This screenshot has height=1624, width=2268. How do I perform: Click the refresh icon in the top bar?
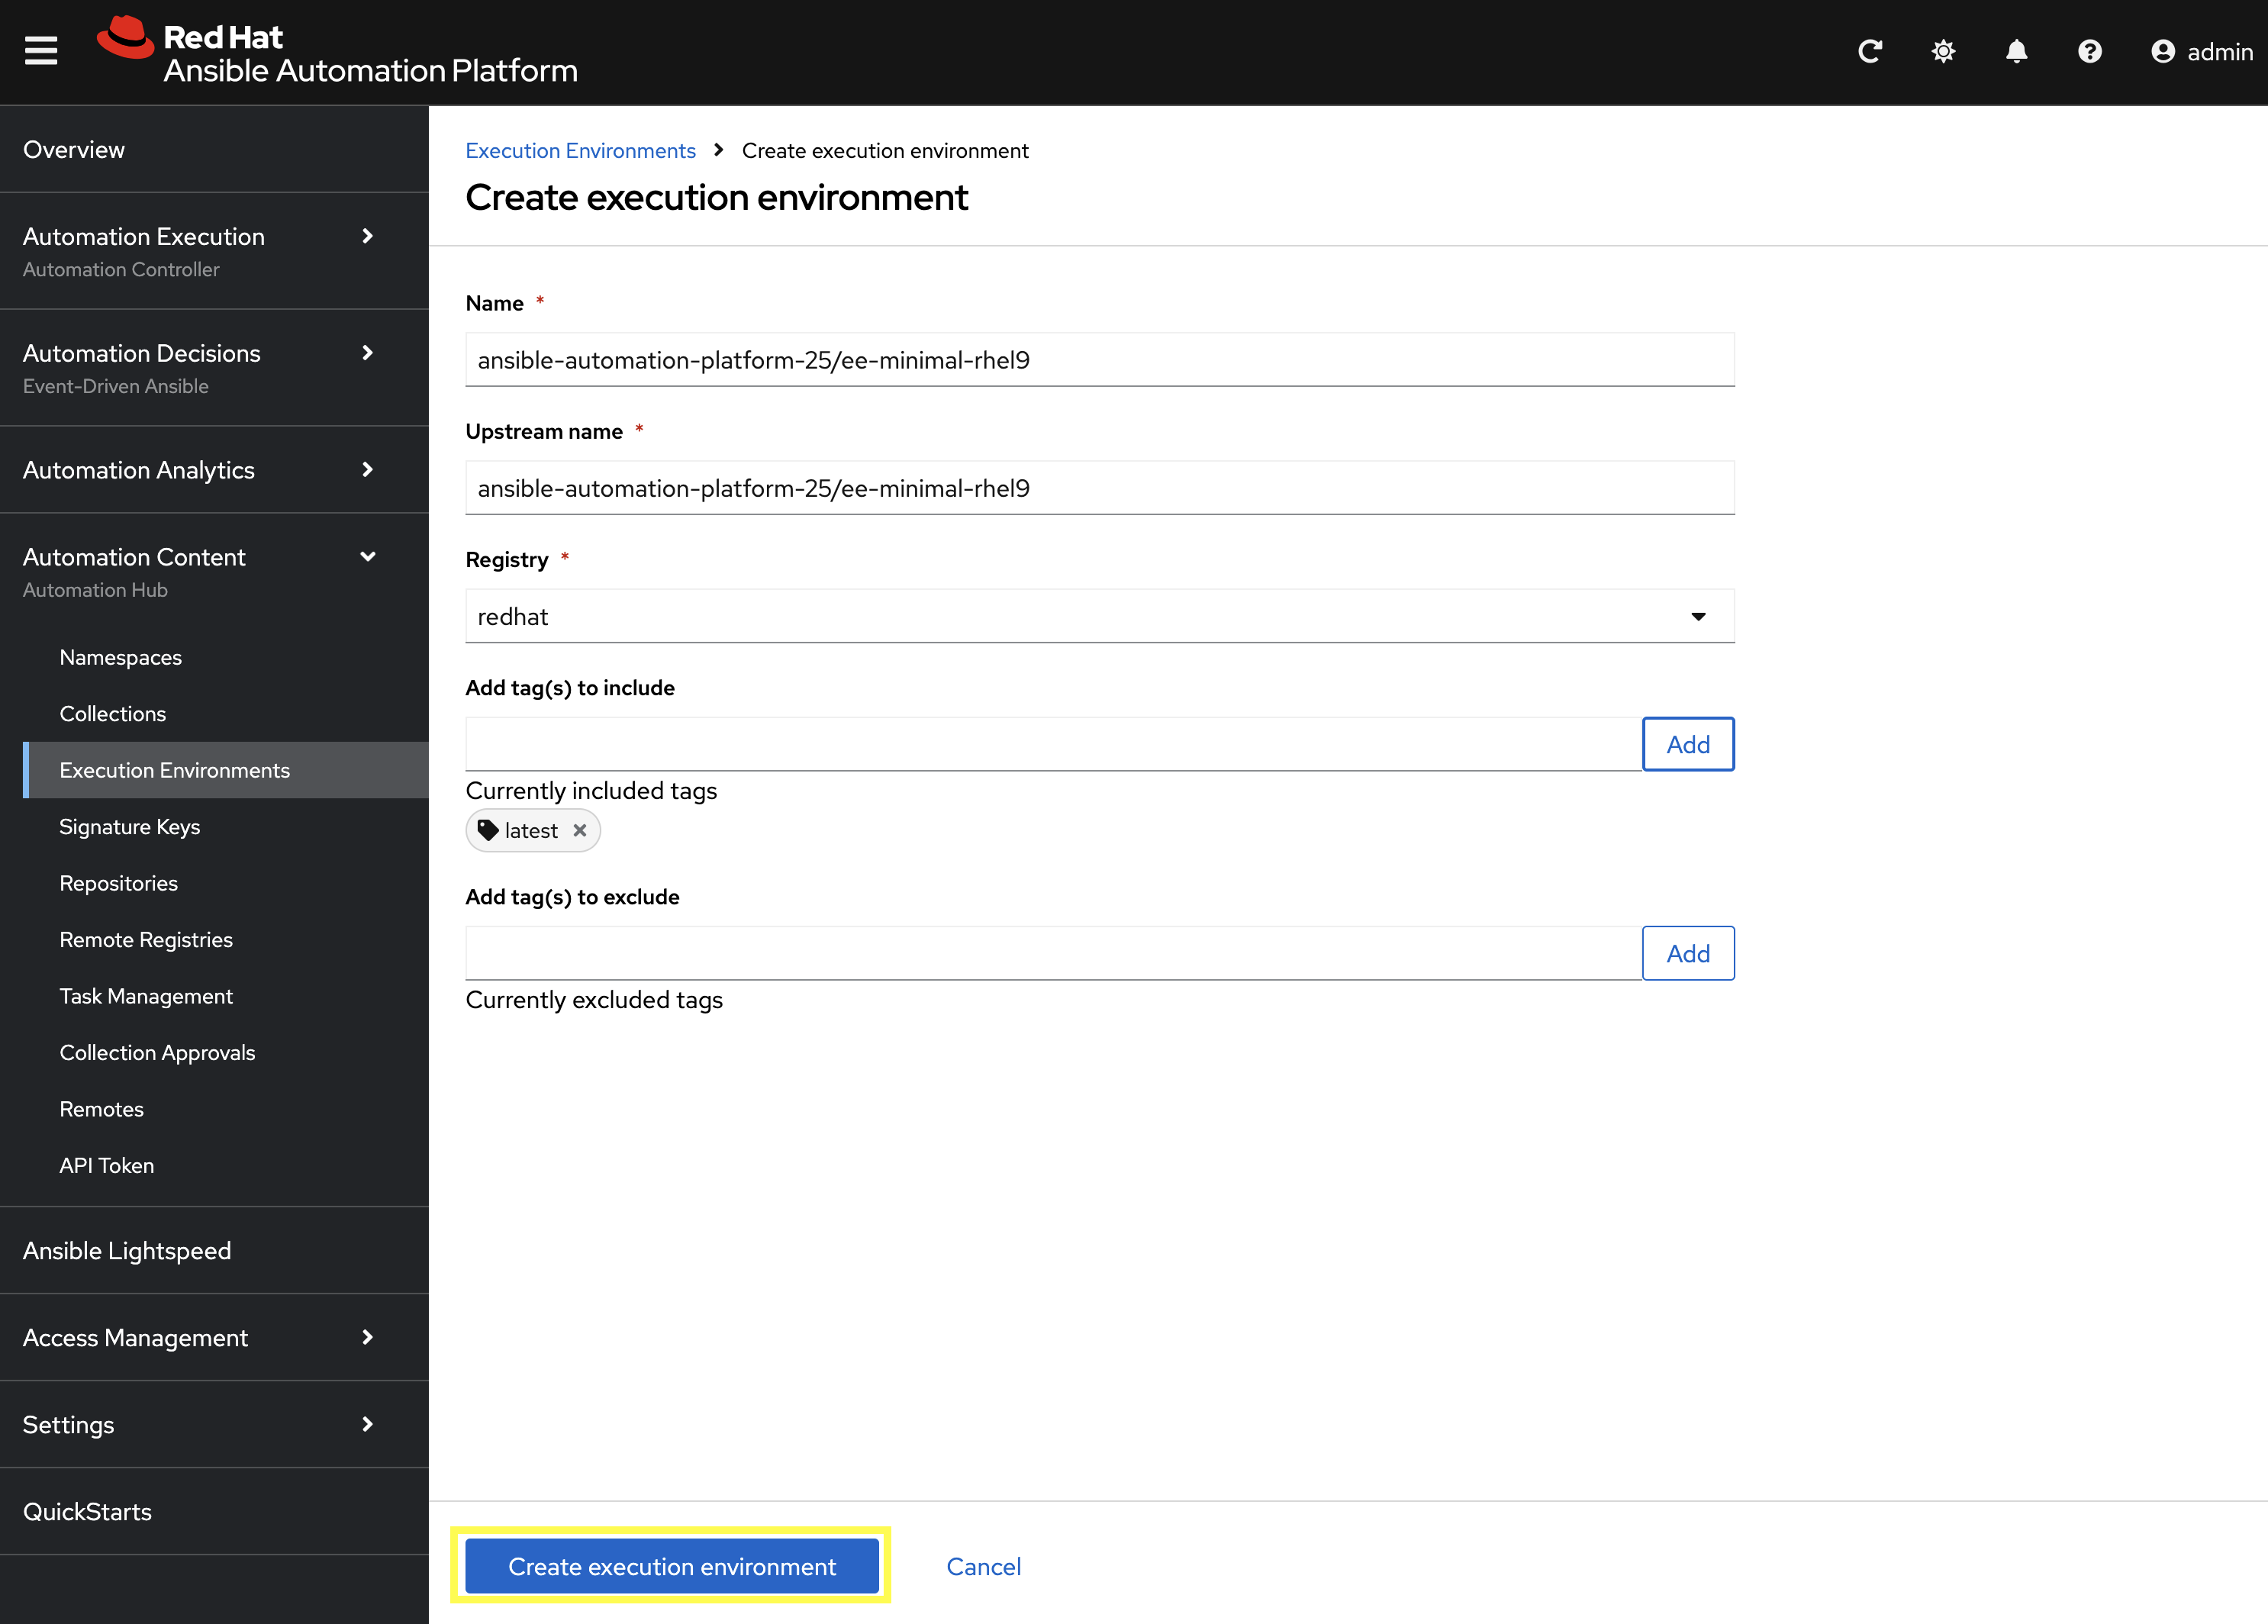tap(1870, 51)
